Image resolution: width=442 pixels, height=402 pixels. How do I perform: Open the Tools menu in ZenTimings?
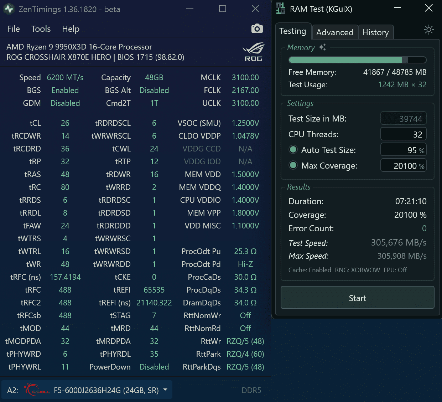[41, 29]
